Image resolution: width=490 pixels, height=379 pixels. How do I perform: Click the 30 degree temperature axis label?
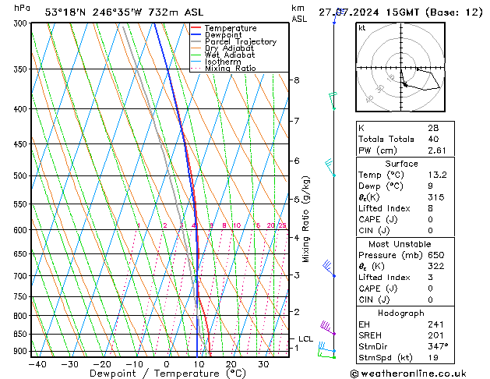[x=263, y=364]
